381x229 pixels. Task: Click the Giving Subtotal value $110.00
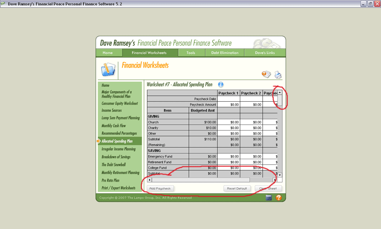(203, 139)
